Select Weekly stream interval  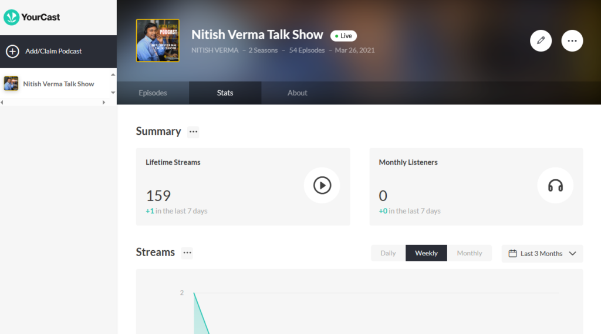[x=426, y=253]
